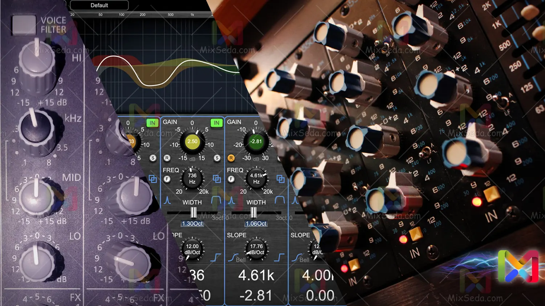Image resolution: width=545 pixels, height=306 pixels.
Task: Click the R button in 736 Hz band
Action: [167, 158]
